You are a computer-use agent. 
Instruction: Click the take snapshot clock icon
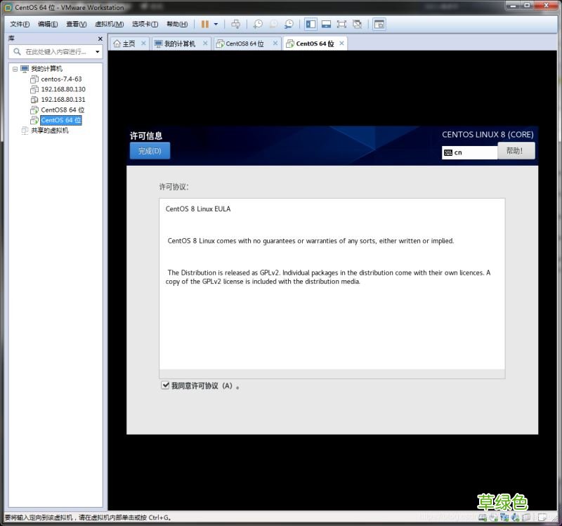coord(258,24)
